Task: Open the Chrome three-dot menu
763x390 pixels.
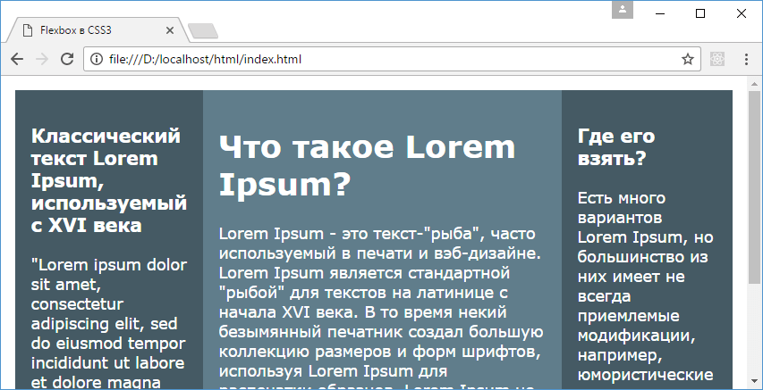Action: click(x=745, y=60)
